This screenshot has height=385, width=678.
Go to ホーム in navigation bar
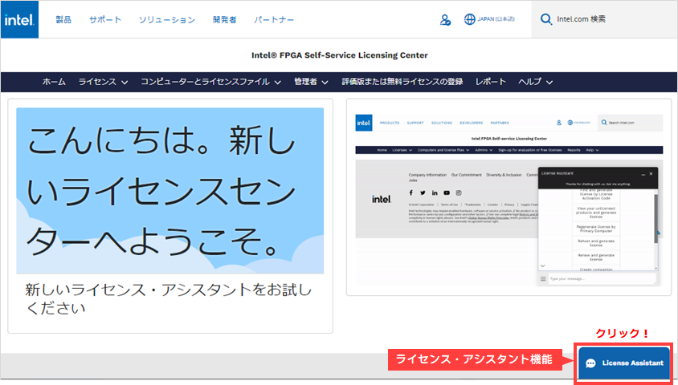click(x=54, y=82)
